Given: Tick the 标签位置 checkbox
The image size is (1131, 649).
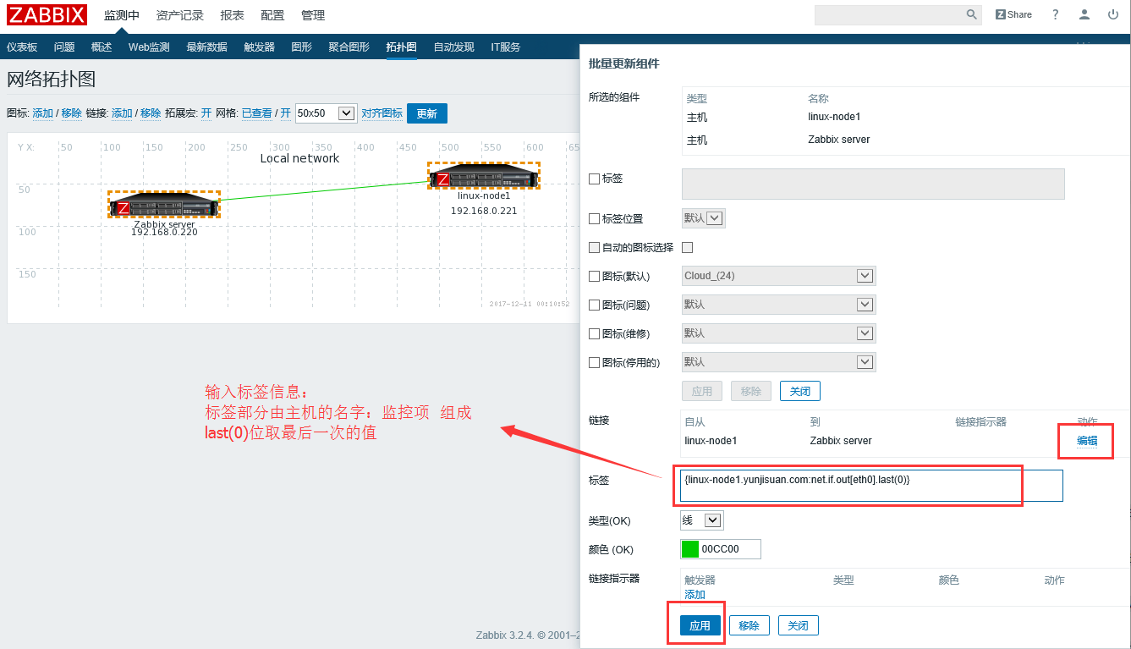Looking at the screenshot, I should point(594,218).
